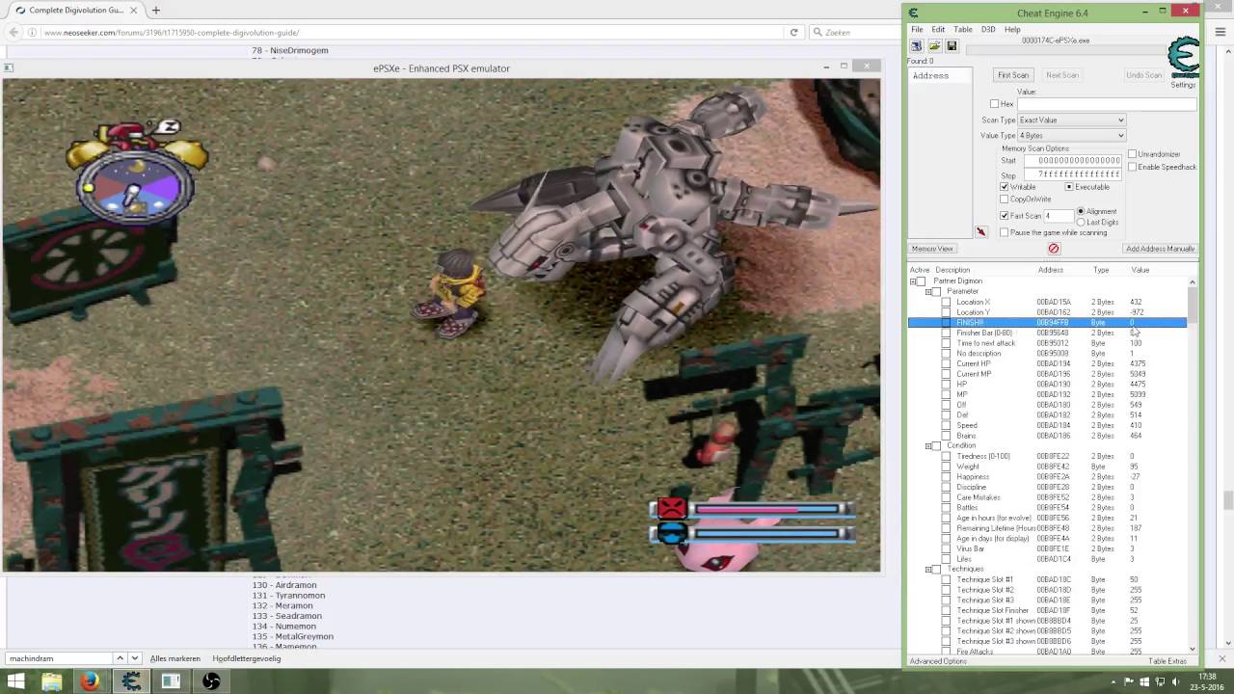Click the red clear address list icon
Screen dimensions: 1234x694
1053,249
